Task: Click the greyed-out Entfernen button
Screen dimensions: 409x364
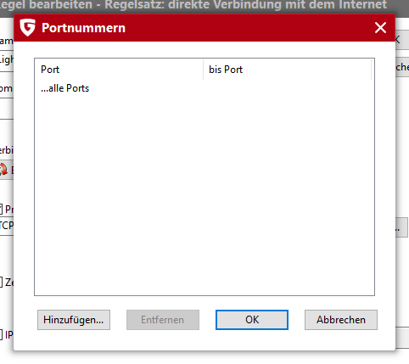Action: (x=163, y=320)
